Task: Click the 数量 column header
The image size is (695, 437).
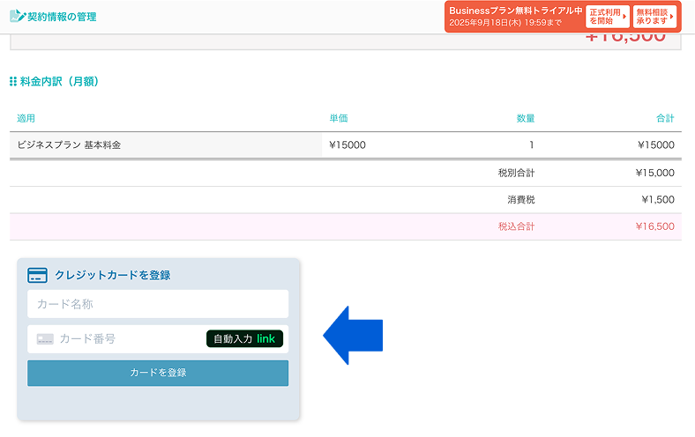Action: click(526, 118)
